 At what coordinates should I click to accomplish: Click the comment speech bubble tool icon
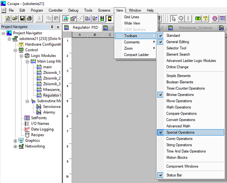pos(181,18)
